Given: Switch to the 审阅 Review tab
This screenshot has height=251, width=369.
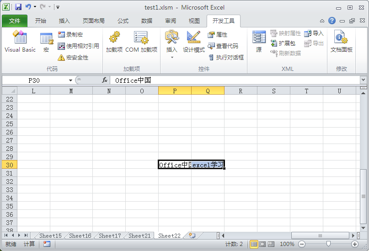Looking at the screenshot, I should pos(171,21).
